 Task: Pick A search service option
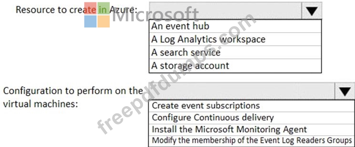(235, 52)
